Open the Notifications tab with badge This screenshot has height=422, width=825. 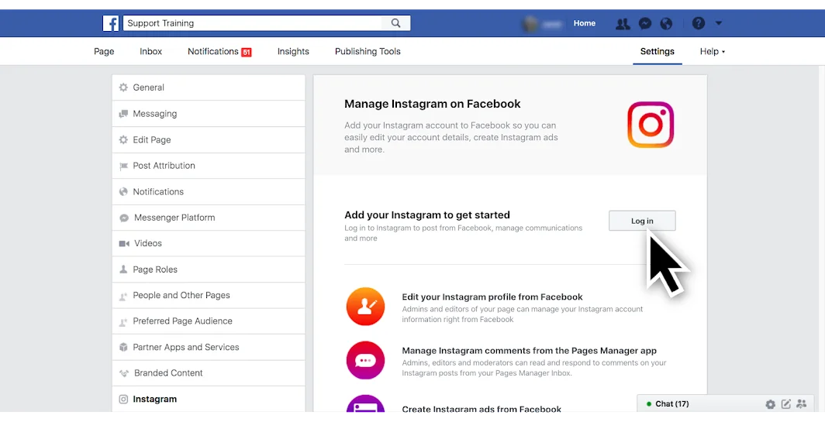click(x=219, y=52)
